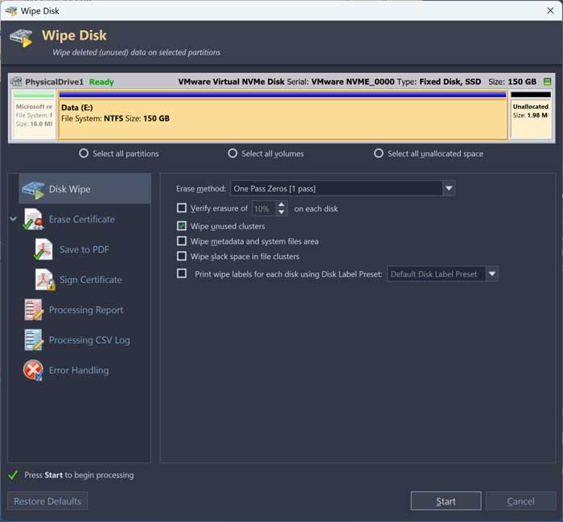Image resolution: width=563 pixels, height=522 pixels.
Task: Click the blue usage bar of Data (E:)
Action: point(283,95)
